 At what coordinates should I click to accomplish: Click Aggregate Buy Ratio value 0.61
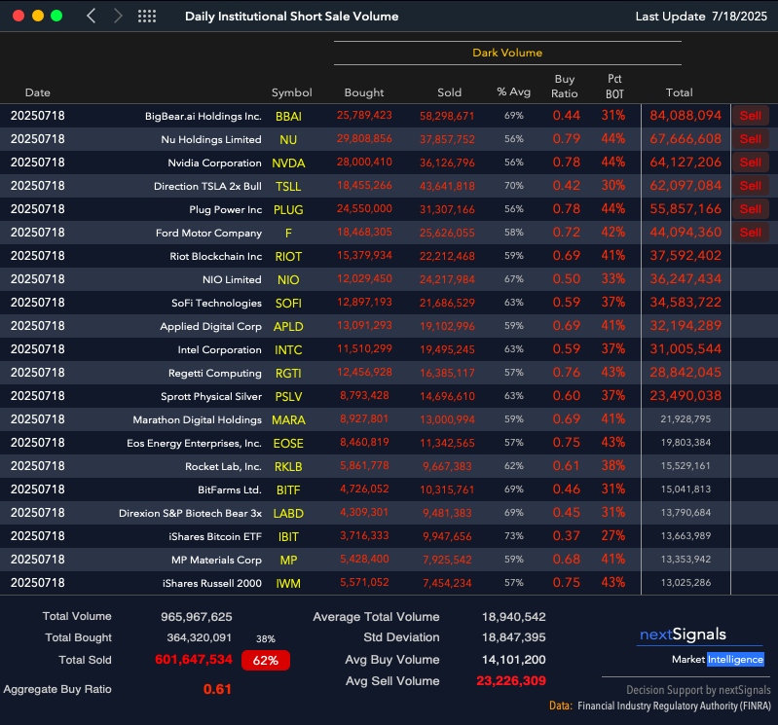tap(217, 689)
